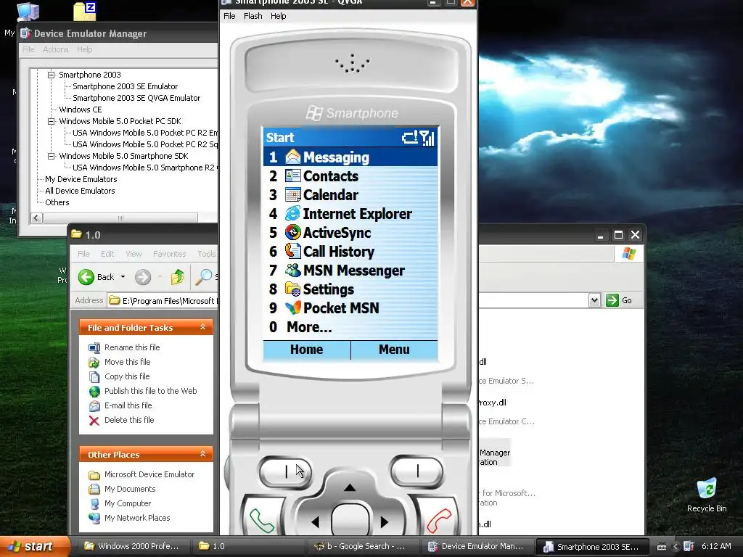Open ActiveSync icon in the Start list
Viewport: 743px width, 557px height.
(293, 232)
